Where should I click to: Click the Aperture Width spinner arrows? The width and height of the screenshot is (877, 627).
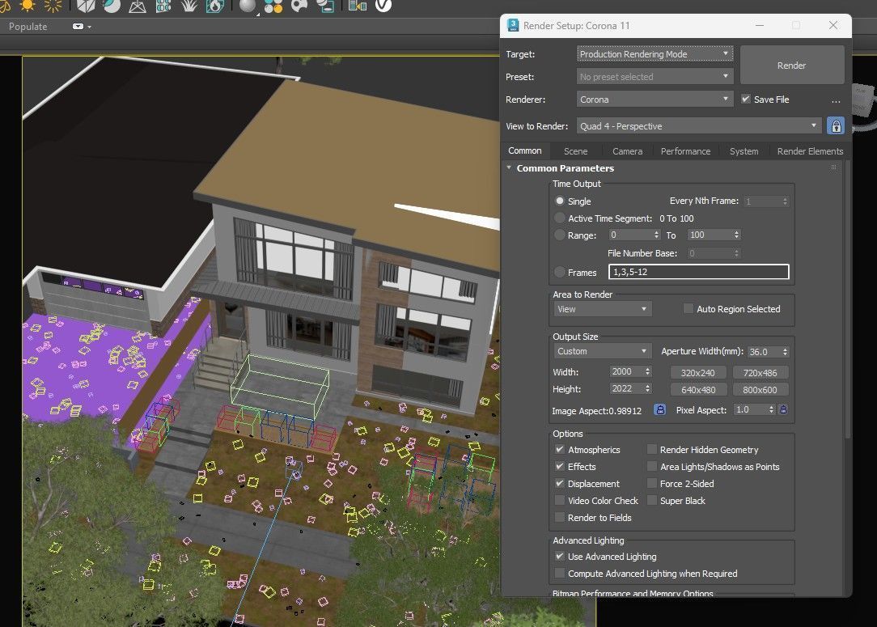pyautogui.click(x=786, y=351)
